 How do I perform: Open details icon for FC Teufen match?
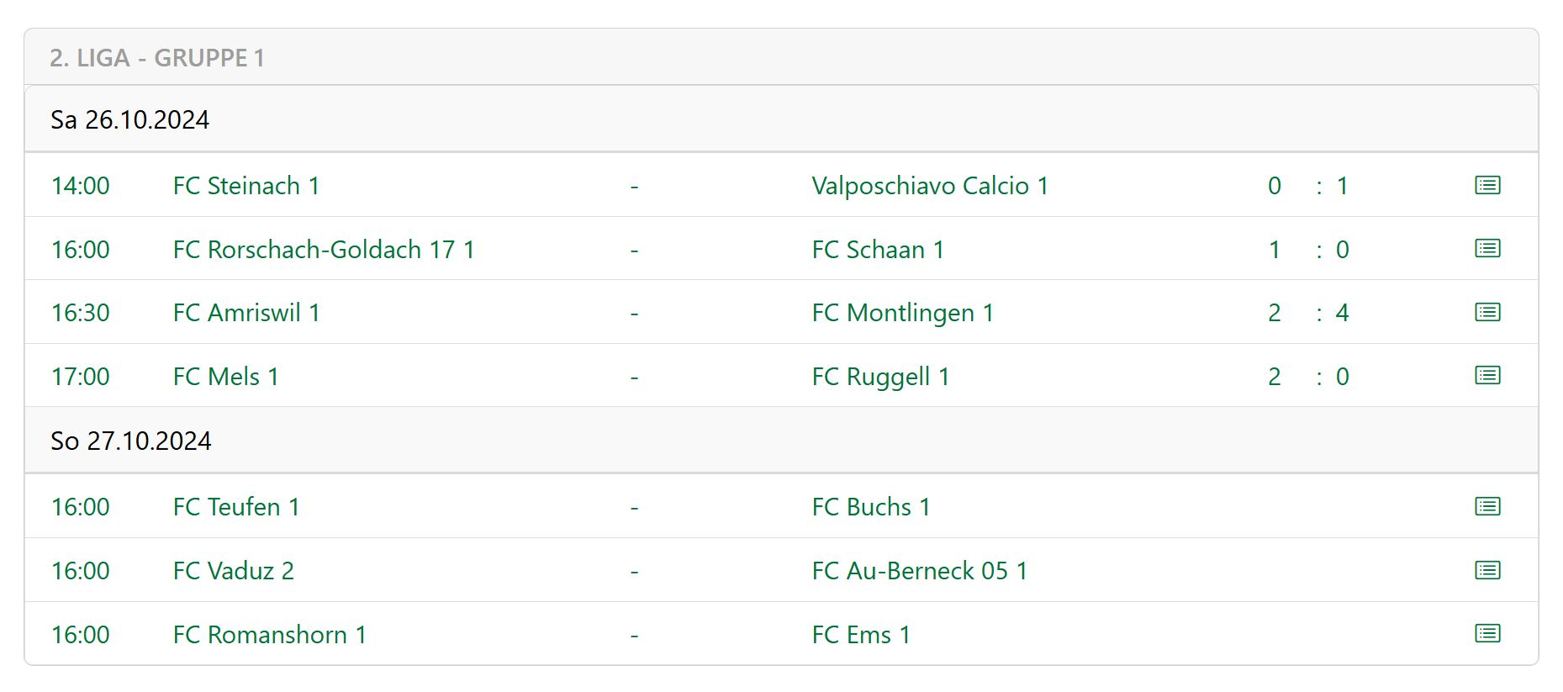pyautogui.click(x=1487, y=506)
